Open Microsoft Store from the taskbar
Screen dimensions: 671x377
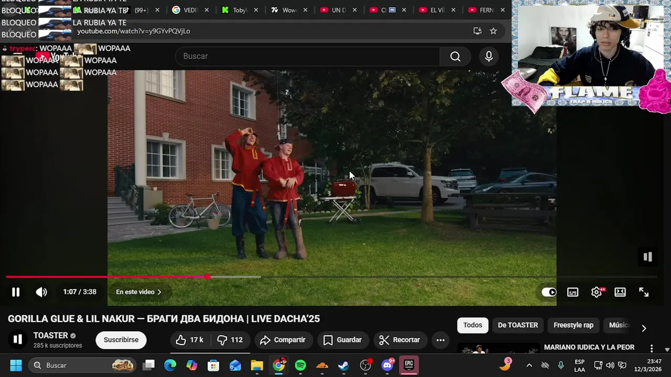[213, 365]
